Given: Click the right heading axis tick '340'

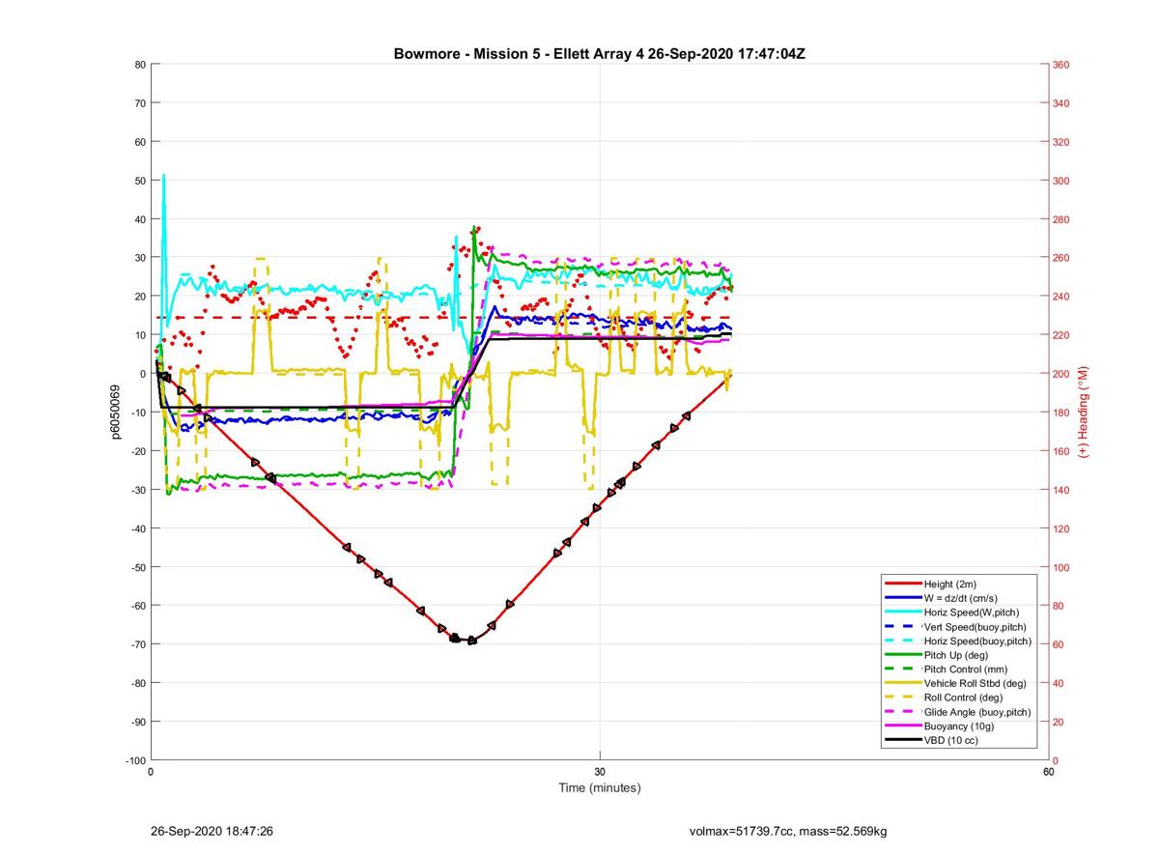Looking at the screenshot, I should tap(1061, 103).
